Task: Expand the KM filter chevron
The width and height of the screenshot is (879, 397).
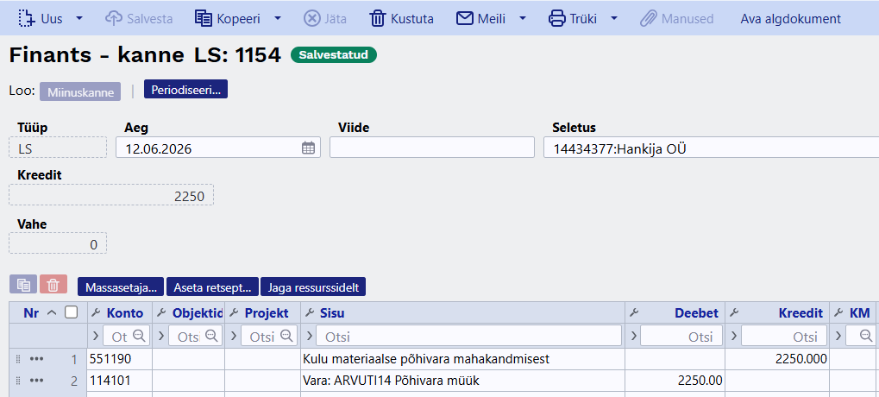Action: point(838,336)
